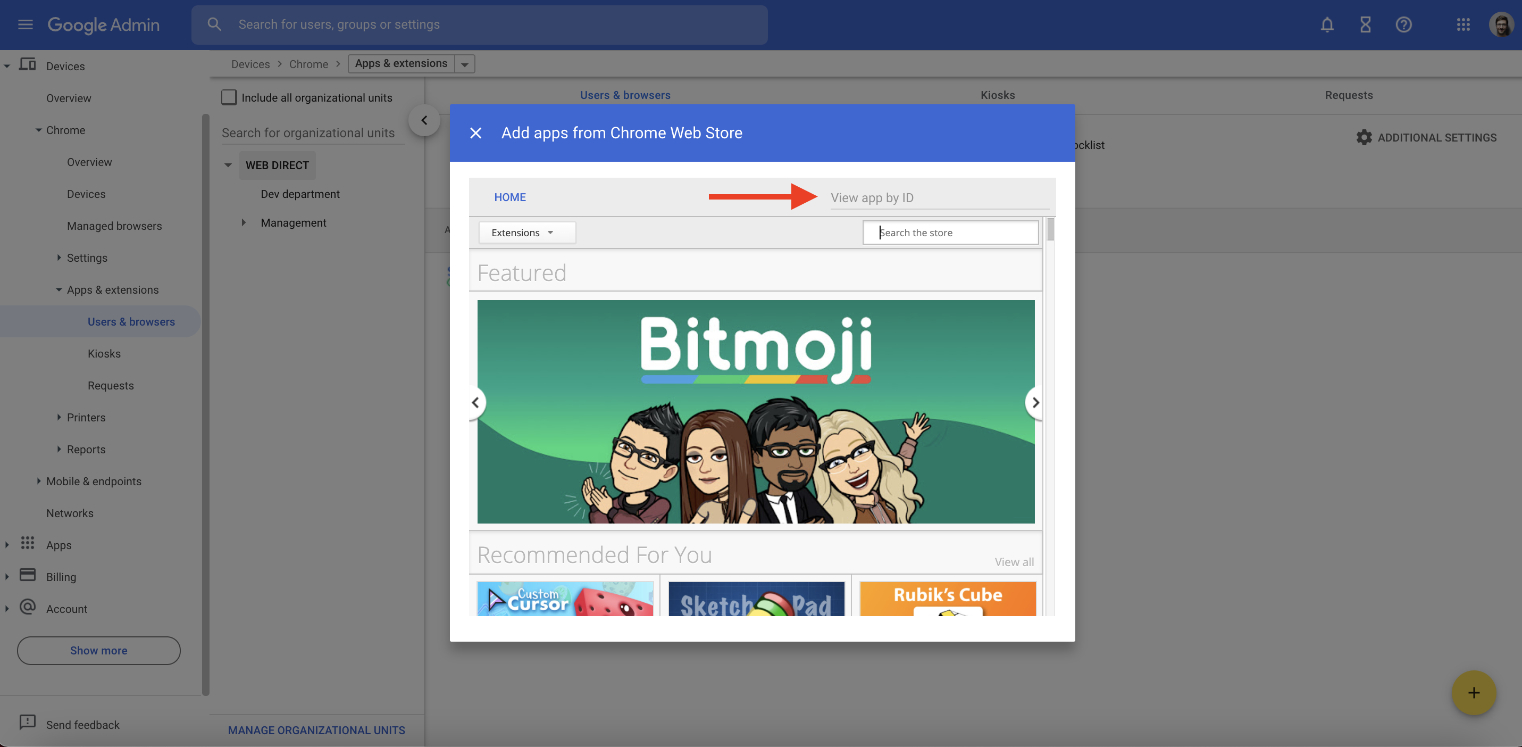Click the Manage Organizational Units link
Image resolution: width=1522 pixels, height=747 pixels.
coord(316,730)
